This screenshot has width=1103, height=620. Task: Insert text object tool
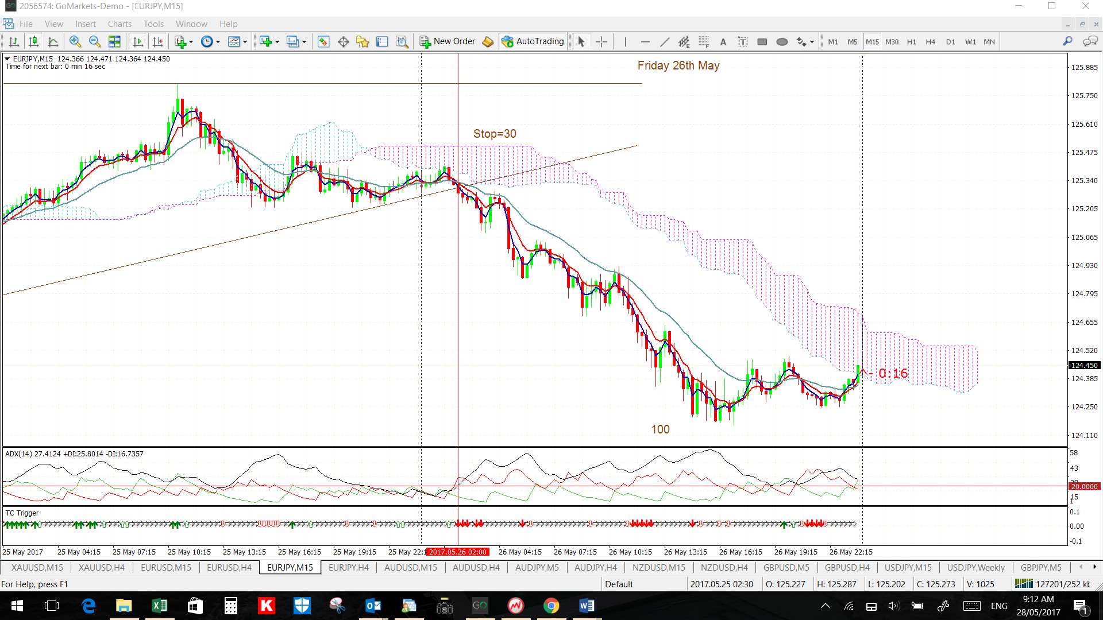pyautogui.click(x=723, y=41)
